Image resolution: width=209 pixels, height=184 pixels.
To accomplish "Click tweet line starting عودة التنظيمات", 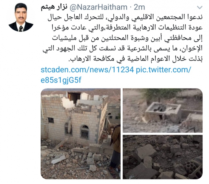I will pyautogui.click(x=127, y=28).
